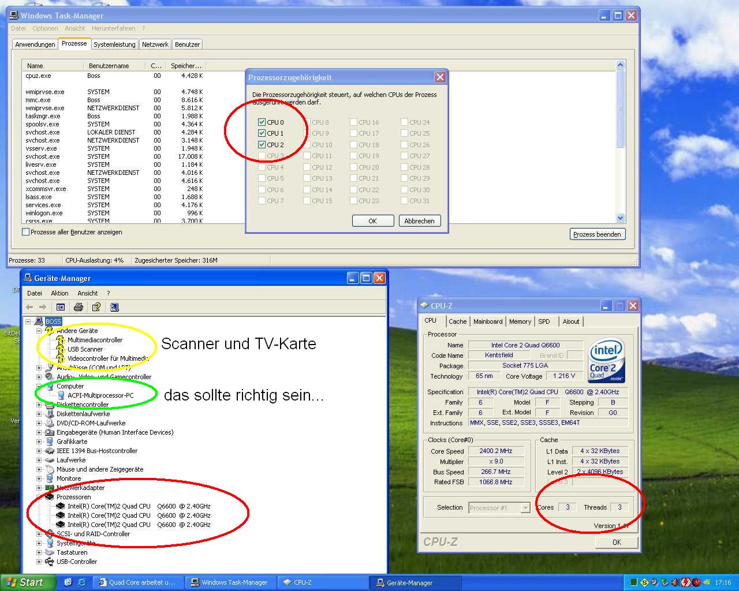Viewport: 739px width, 591px height.
Task: Click the Intel Core 2 Quad logo in CPU-Z
Action: (606, 361)
